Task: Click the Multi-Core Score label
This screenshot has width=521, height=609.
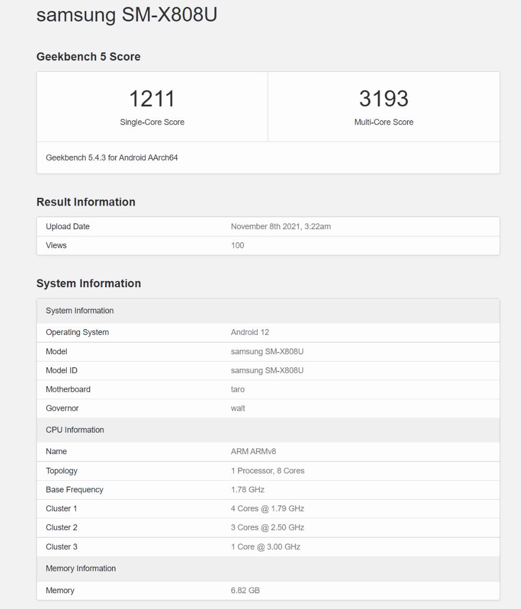Action: (383, 122)
